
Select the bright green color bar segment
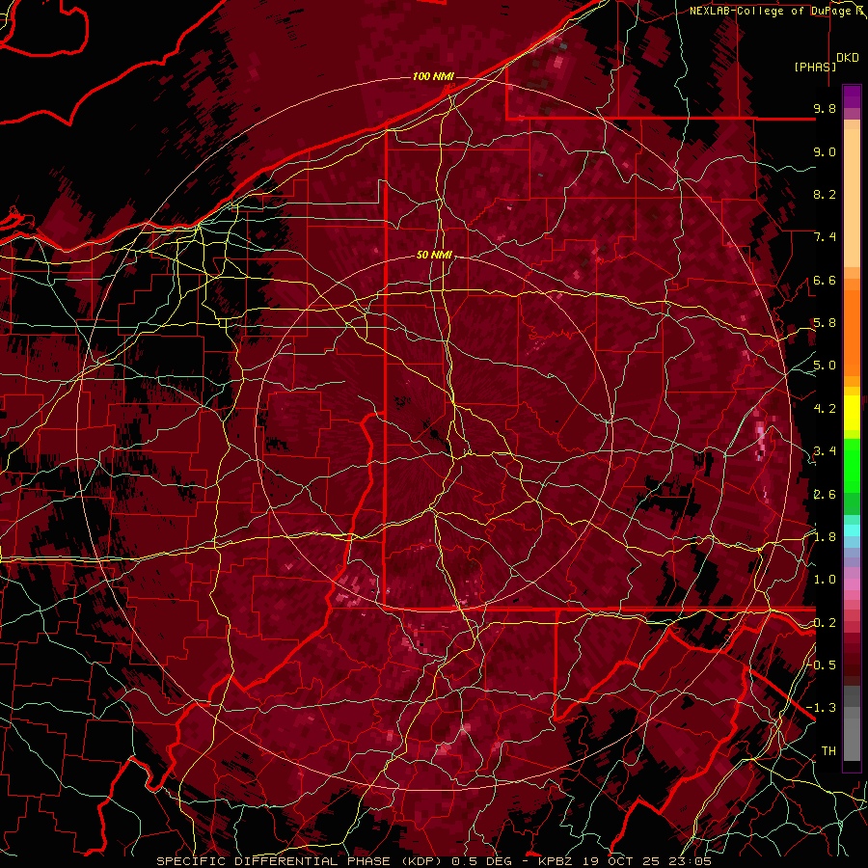(852, 465)
